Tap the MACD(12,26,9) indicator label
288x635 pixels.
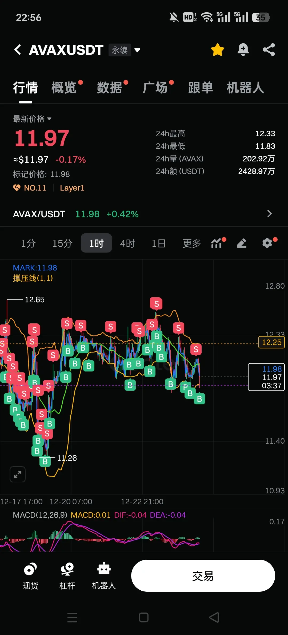point(40,515)
